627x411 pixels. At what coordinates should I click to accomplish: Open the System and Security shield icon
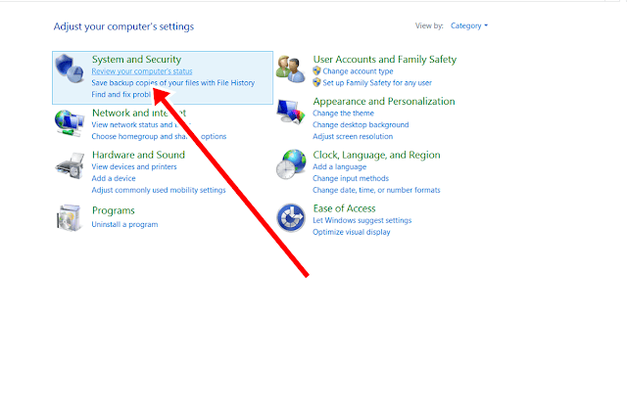pos(70,68)
